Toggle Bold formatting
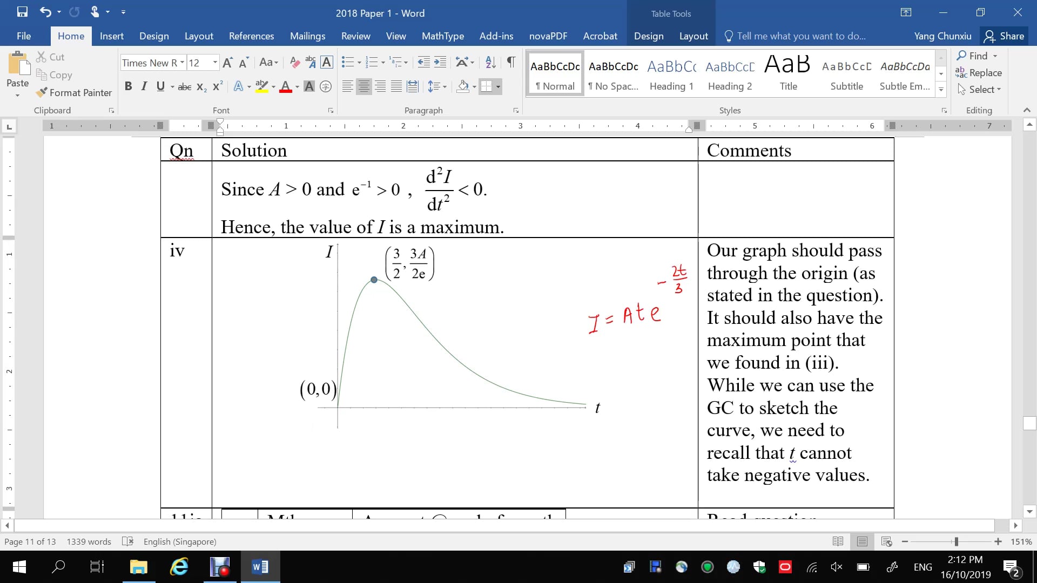Screen dimensions: 1037x583 pos(128,86)
